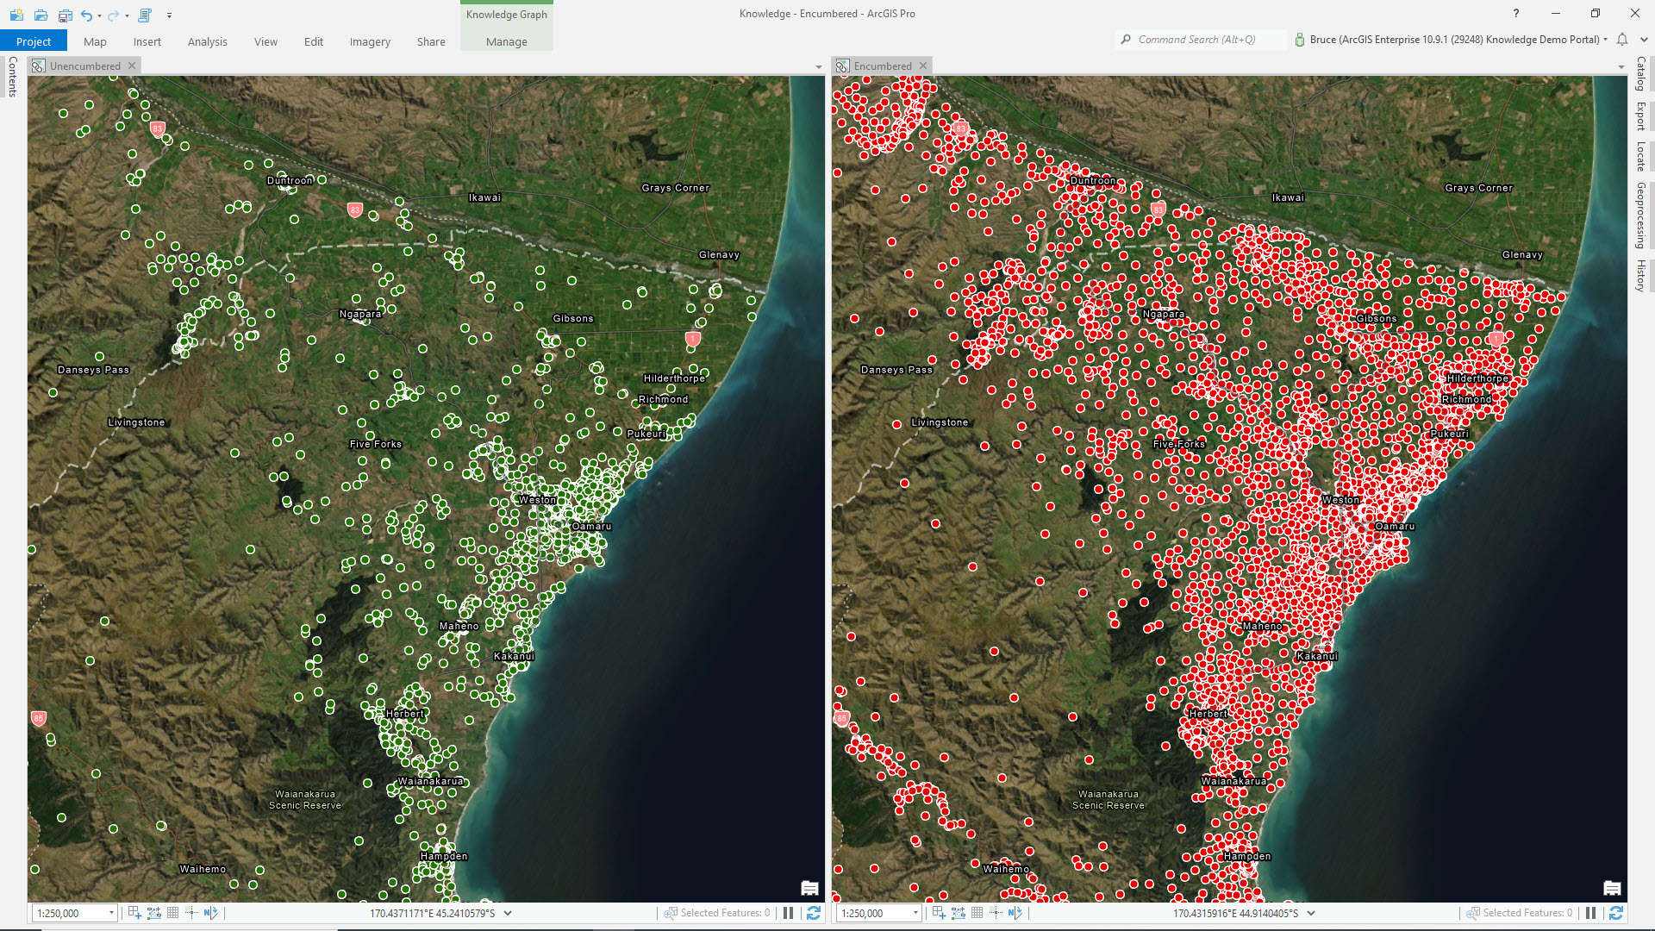
Task: Open a project using the open icon
Action: tap(41, 15)
